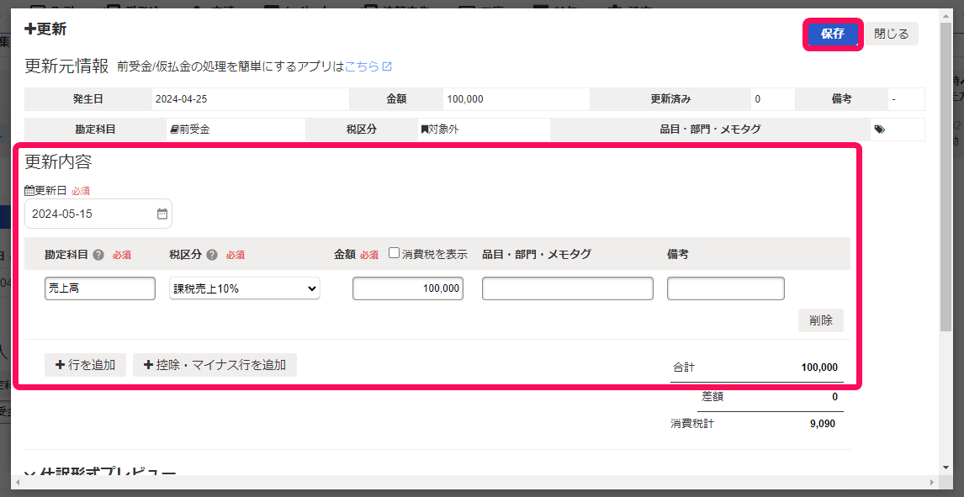
Task: Click the scroll-down arrow of vertical scrollbar
Action: click(946, 468)
